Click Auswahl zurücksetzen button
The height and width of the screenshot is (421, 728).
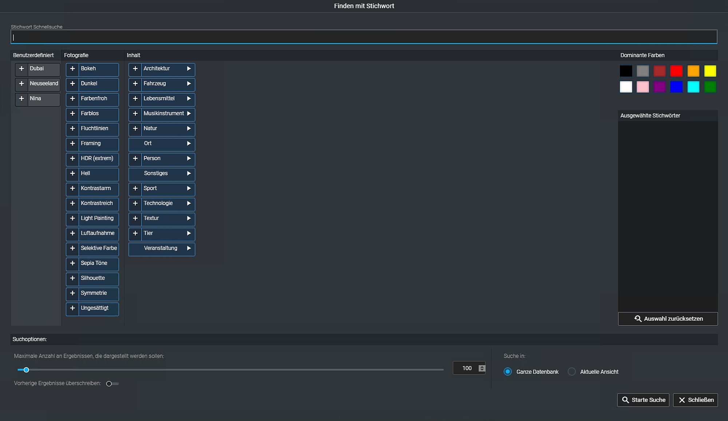coord(668,319)
